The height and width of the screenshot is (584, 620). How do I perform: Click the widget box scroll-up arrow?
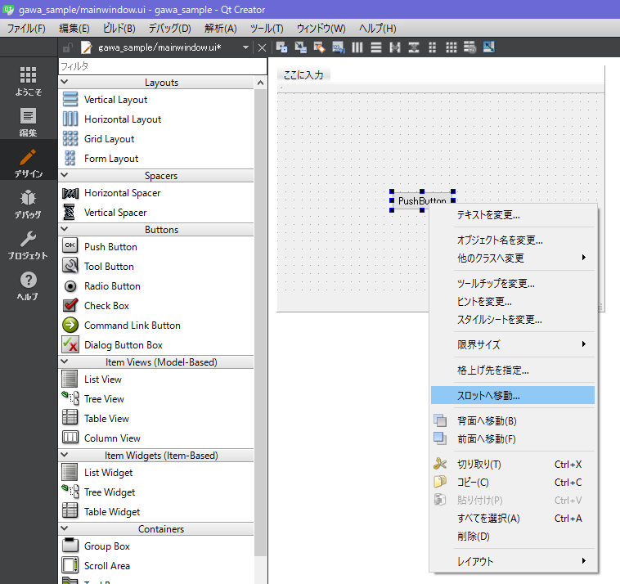tap(260, 83)
